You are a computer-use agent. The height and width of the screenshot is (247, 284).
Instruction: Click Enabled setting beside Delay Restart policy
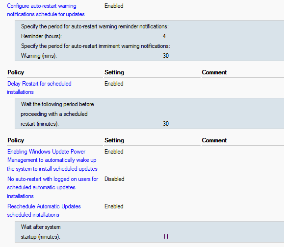114,84
